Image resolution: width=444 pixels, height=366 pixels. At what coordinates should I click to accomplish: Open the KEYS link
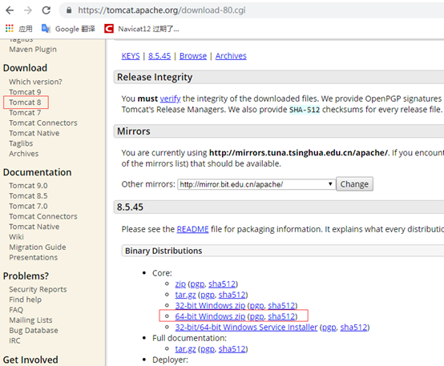point(131,56)
